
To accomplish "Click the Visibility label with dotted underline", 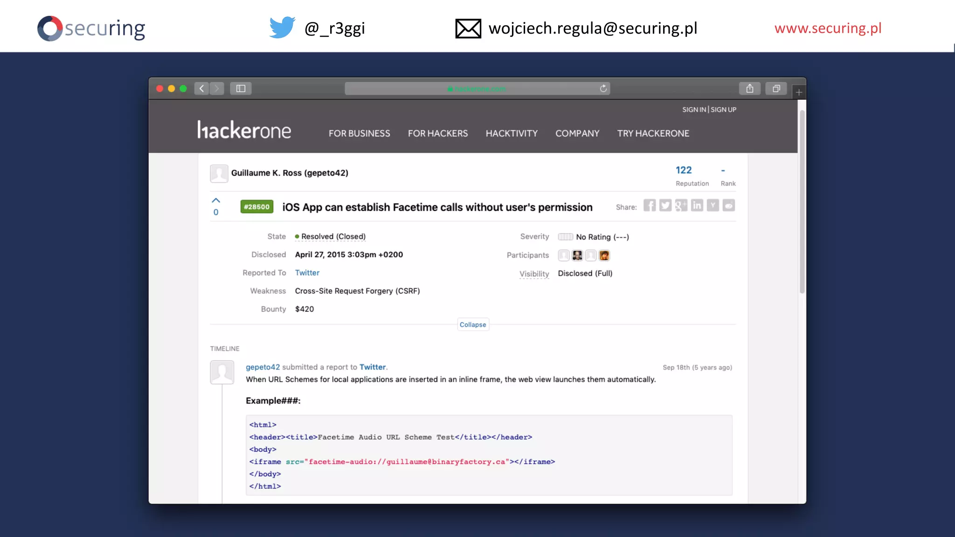I will tap(534, 274).
